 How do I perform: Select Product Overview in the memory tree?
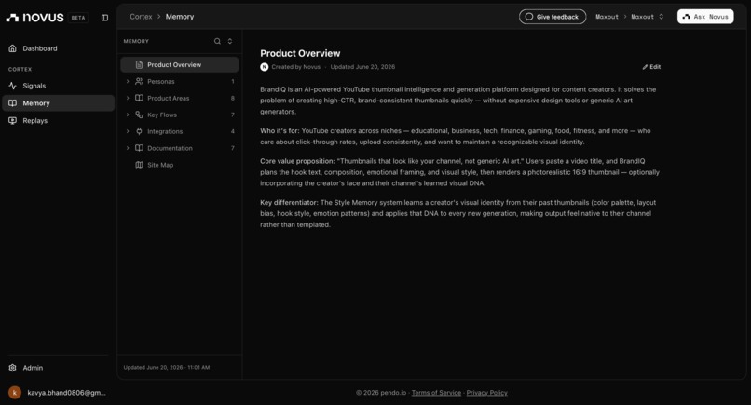pyautogui.click(x=180, y=64)
